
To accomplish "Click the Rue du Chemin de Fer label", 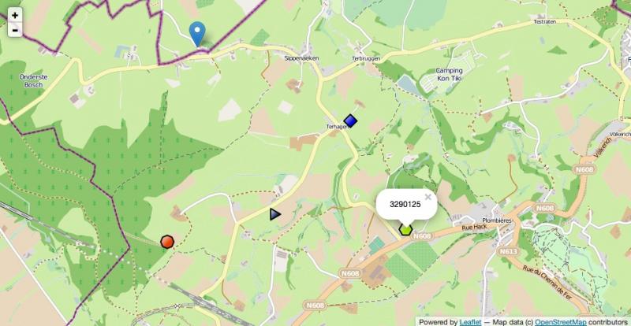I will coord(555,282).
